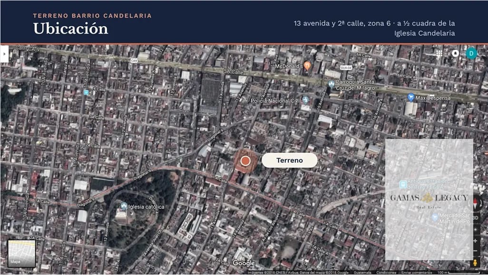The image size is (488, 275).
Task: Click the transit stop icon near 4 Calle
Action: tap(86, 92)
